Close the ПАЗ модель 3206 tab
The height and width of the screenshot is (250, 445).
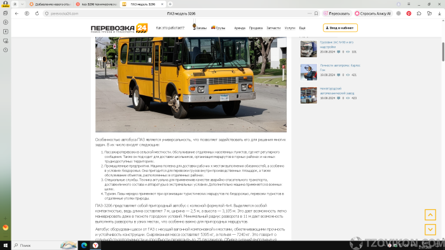(162, 4)
